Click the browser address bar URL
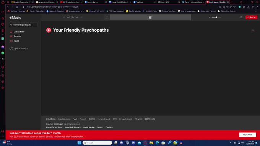 52,7
